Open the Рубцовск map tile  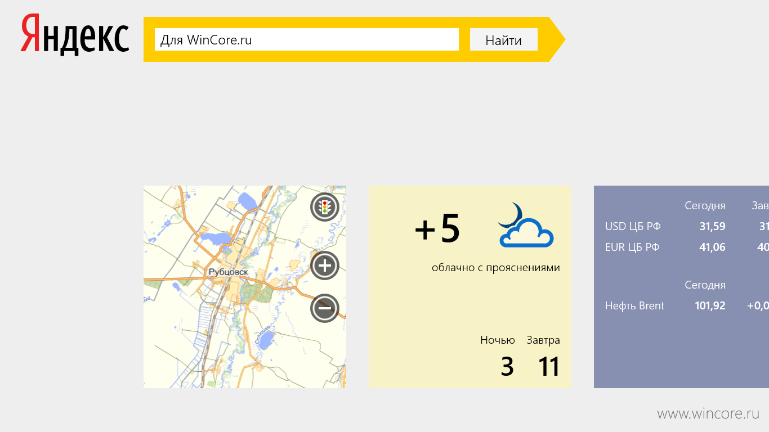(x=245, y=287)
